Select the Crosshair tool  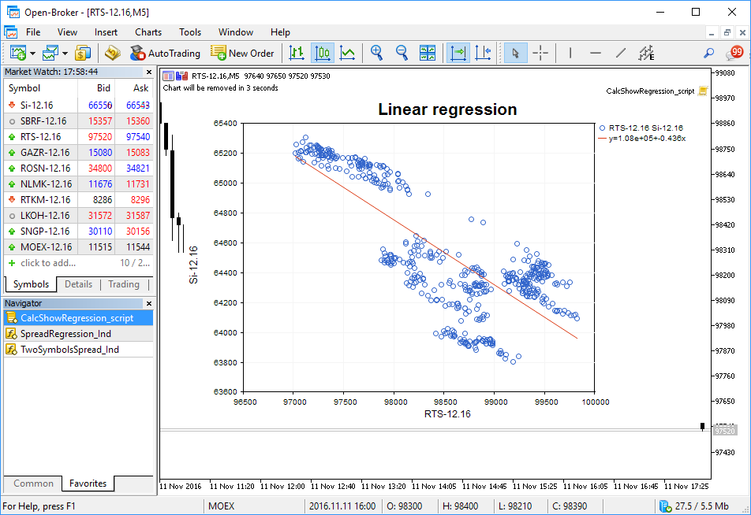pyautogui.click(x=540, y=53)
